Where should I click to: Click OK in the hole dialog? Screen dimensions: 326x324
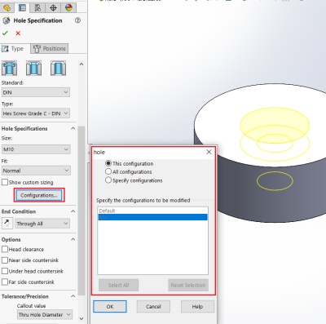point(110,307)
